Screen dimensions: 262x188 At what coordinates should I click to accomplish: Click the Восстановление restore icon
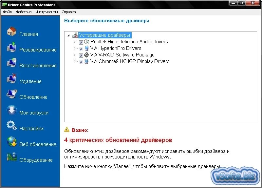pyautogui.click(x=11, y=63)
